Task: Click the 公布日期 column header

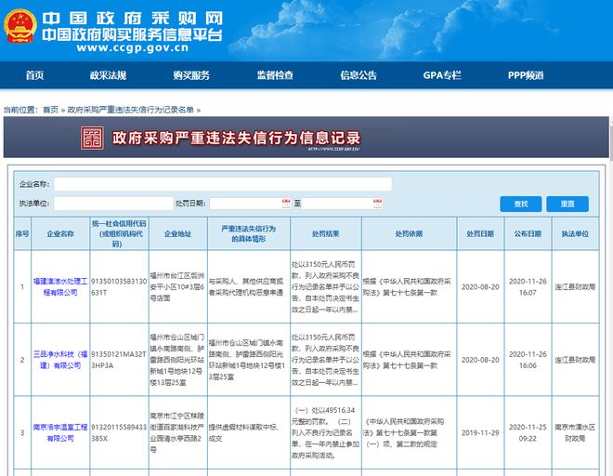Action: click(528, 233)
